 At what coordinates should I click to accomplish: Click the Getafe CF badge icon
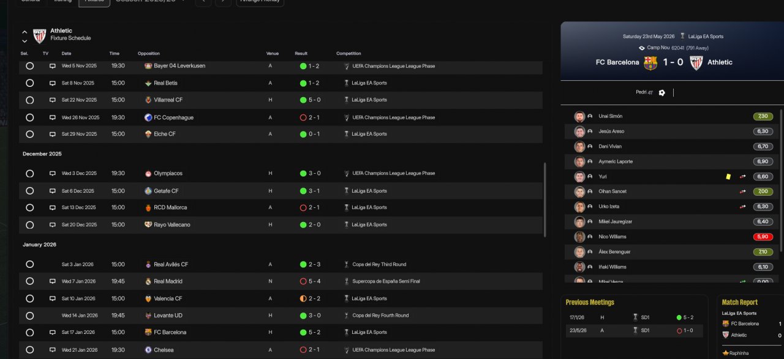148,191
